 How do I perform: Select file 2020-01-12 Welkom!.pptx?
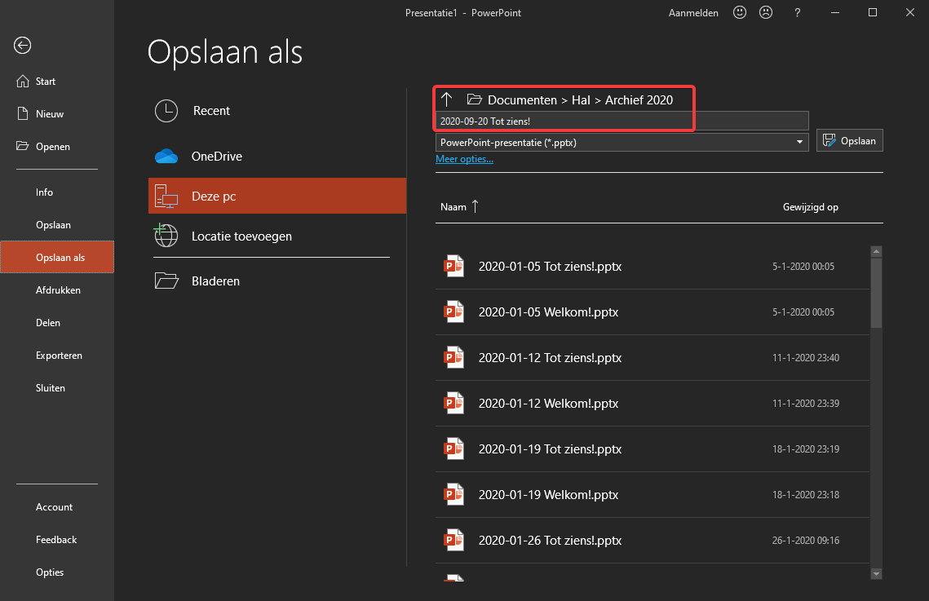[653, 403]
